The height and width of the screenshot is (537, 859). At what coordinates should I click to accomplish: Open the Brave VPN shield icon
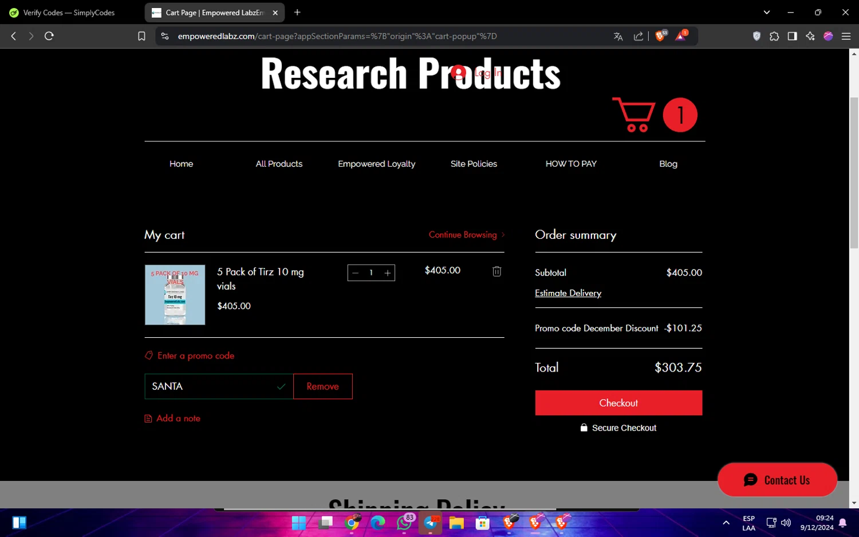(x=756, y=36)
